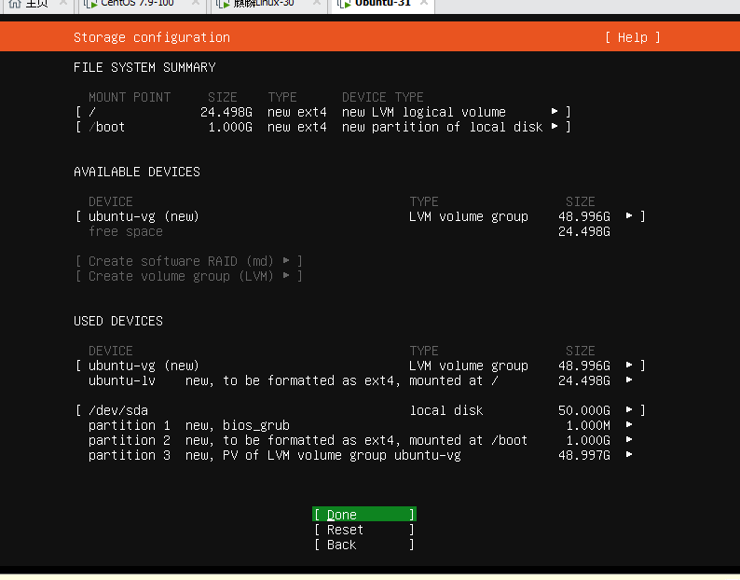The width and height of the screenshot is (740, 580).
Task: Open the Help menu
Action: point(633,37)
